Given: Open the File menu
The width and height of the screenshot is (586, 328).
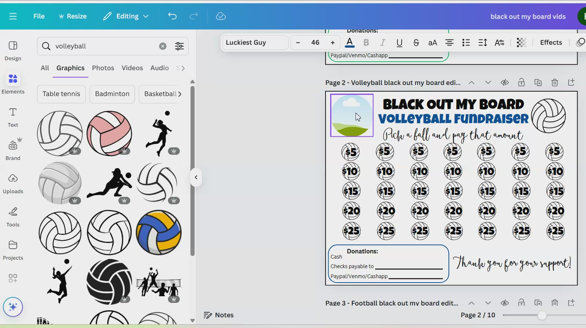Looking at the screenshot, I should tap(39, 16).
